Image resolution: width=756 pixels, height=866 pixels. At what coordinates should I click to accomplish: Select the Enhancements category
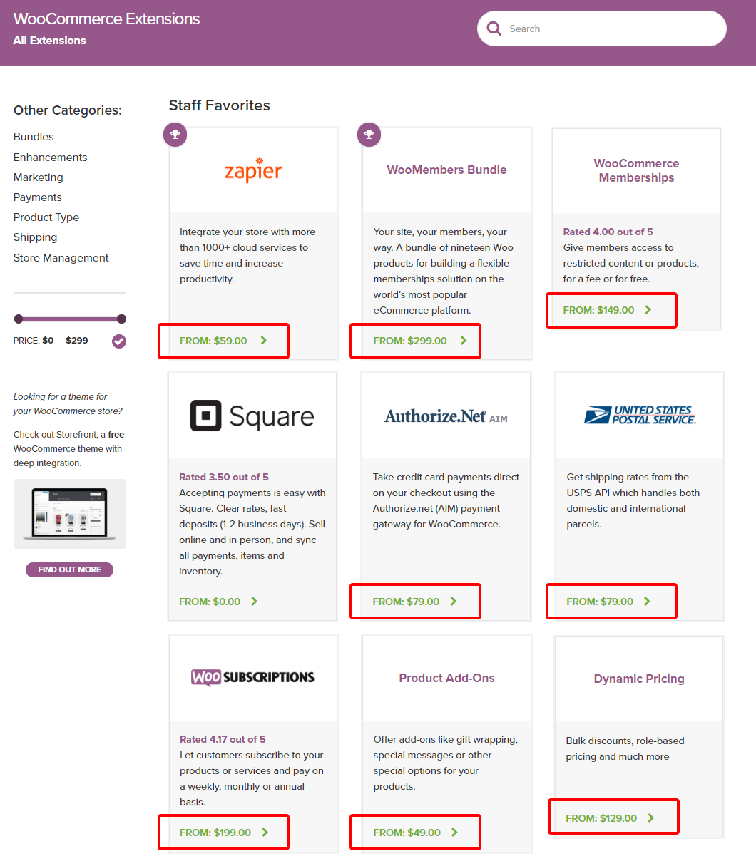(x=51, y=158)
